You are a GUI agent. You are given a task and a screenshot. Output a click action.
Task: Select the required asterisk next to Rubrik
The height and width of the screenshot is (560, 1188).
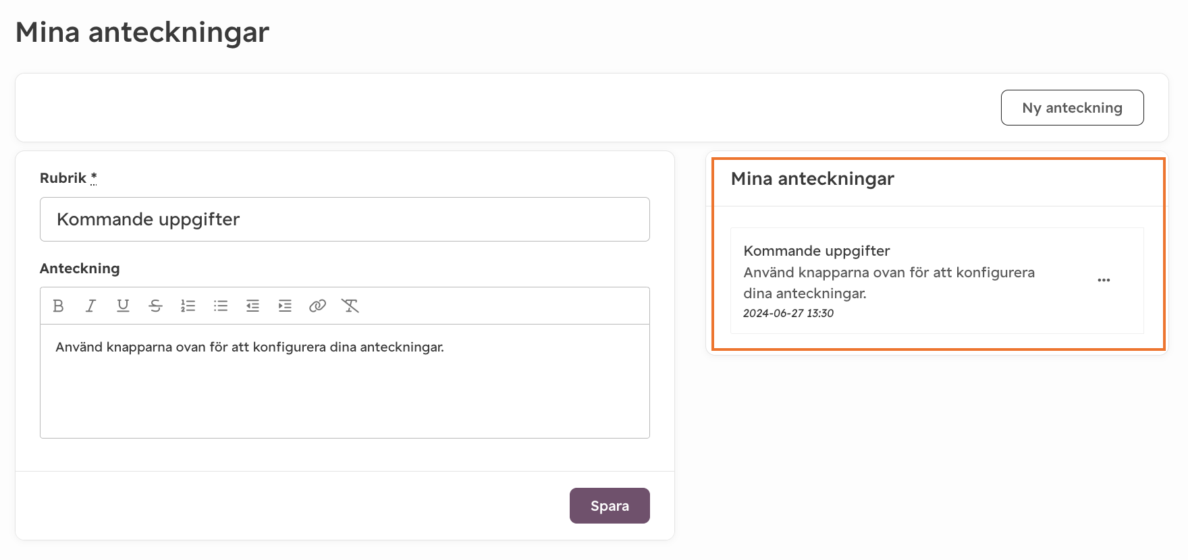[94, 177]
